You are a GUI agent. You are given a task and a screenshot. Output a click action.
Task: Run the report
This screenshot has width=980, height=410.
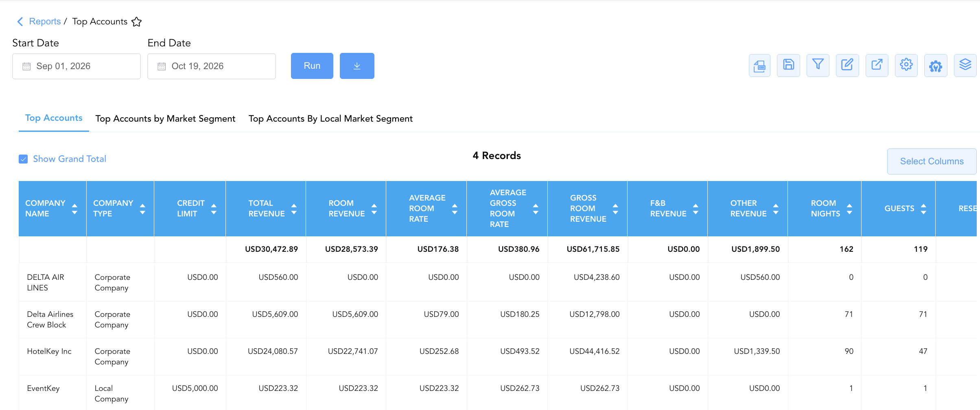[312, 66]
